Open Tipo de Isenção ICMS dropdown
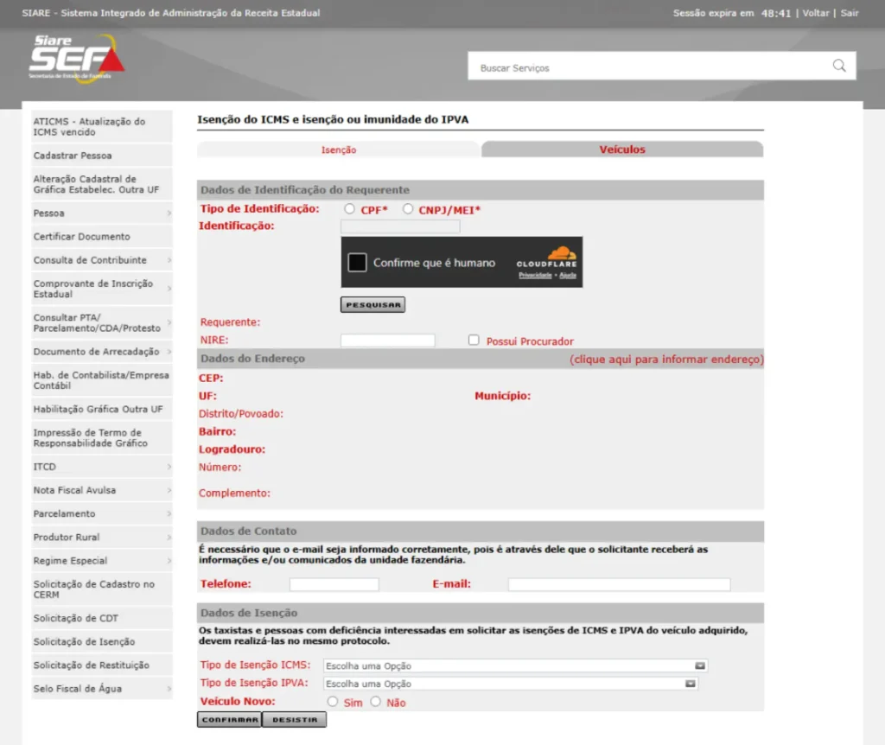 [515, 665]
